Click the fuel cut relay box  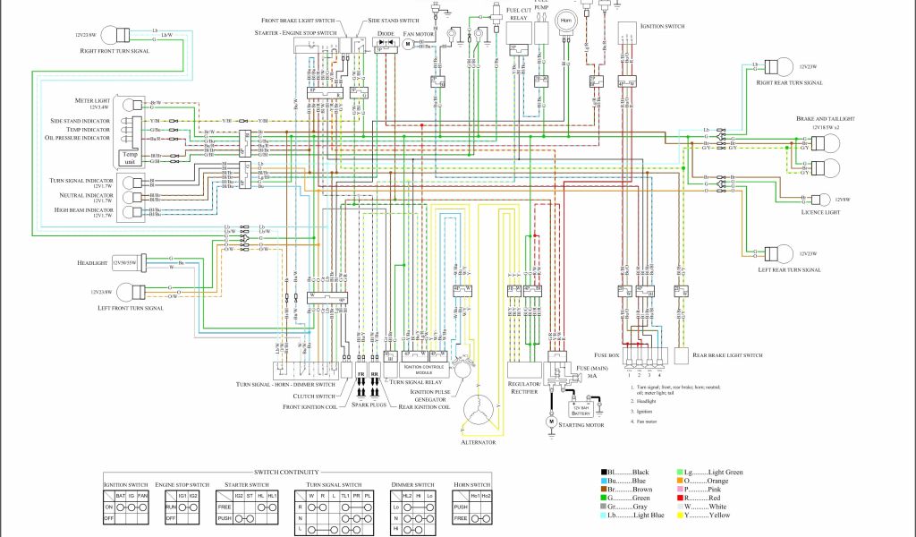pos(518,32)
